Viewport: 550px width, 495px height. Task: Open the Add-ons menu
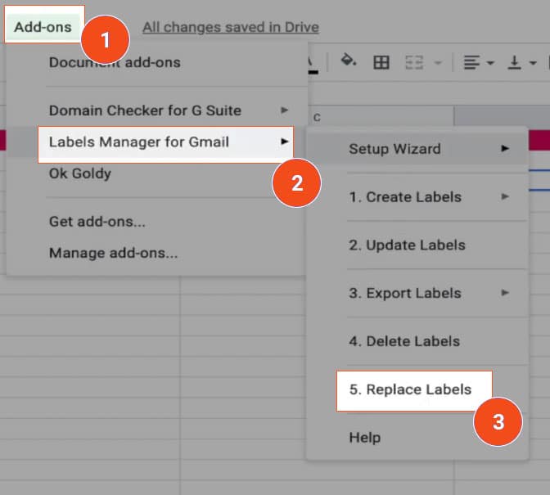(x=43, y=27)
